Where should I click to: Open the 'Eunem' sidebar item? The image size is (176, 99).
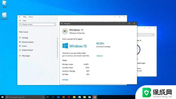click(x=24, y=46)
